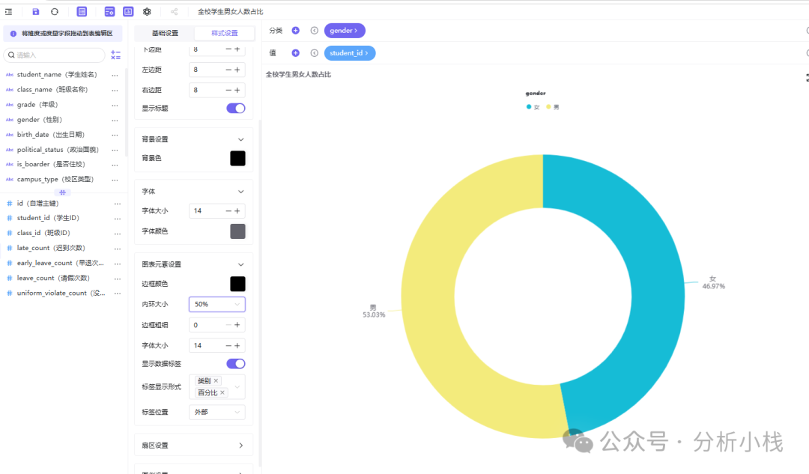Open the 内环大小 50% dropdown
This screenshot has width=809, height=474.
click(x=217, y=304)
